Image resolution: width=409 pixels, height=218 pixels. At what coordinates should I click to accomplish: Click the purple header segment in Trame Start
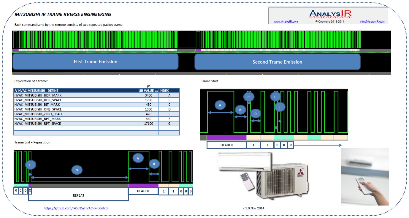point(227,138)
